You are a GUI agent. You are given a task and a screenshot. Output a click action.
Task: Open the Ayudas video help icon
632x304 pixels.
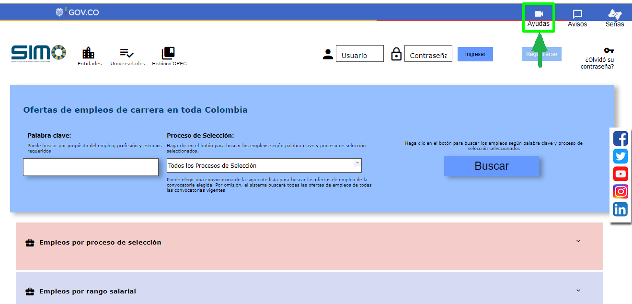538,15
